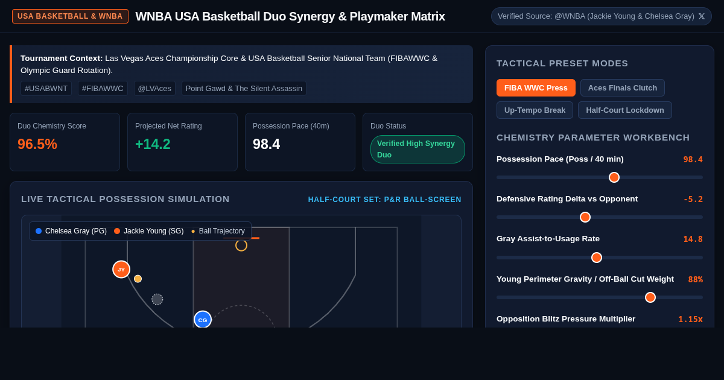Viewport: 724px width, 380px height.
Task: Click the gray dashed defender marker
Action: tap(157, 299)
